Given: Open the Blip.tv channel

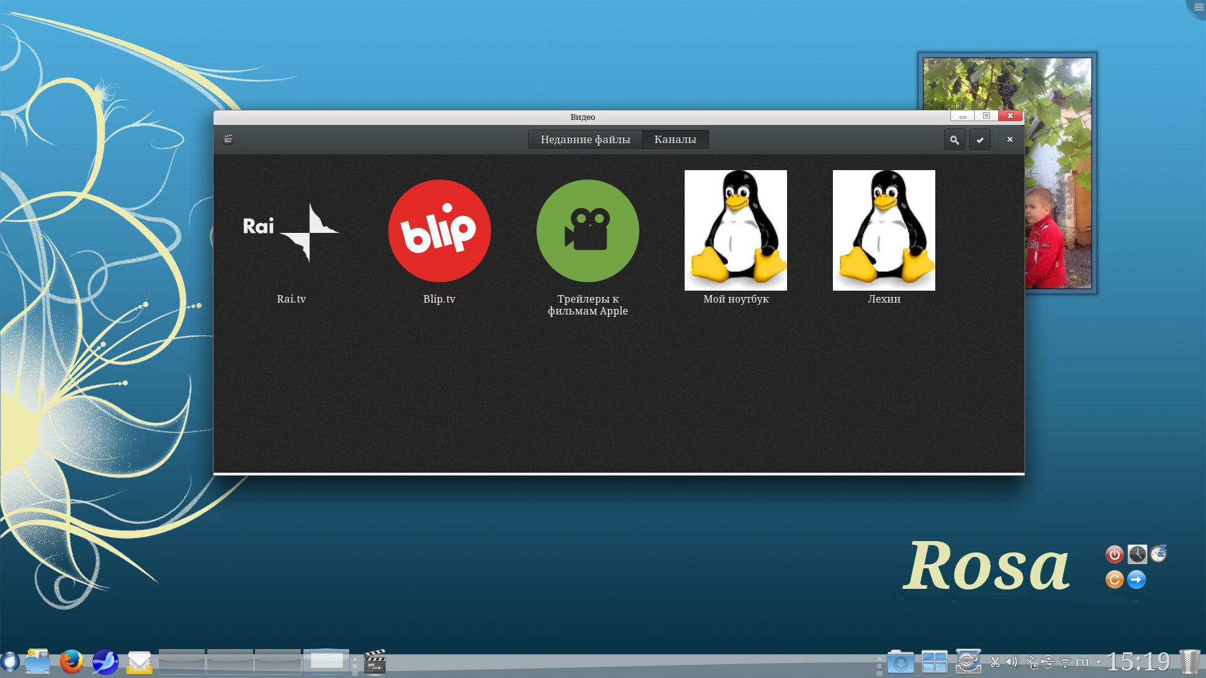Looking at the screenshot, I should tap(439, 231).
